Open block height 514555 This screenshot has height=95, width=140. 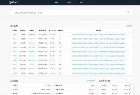pos(15,69)
